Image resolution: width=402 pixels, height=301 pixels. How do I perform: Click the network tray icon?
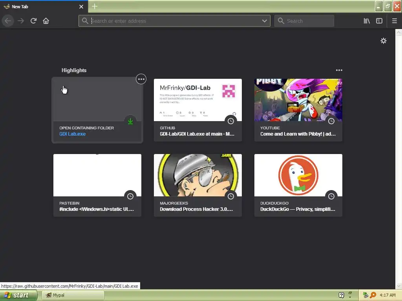point(365,295)
